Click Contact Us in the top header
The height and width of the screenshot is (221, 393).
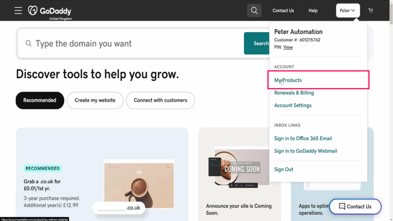point(283,11)
